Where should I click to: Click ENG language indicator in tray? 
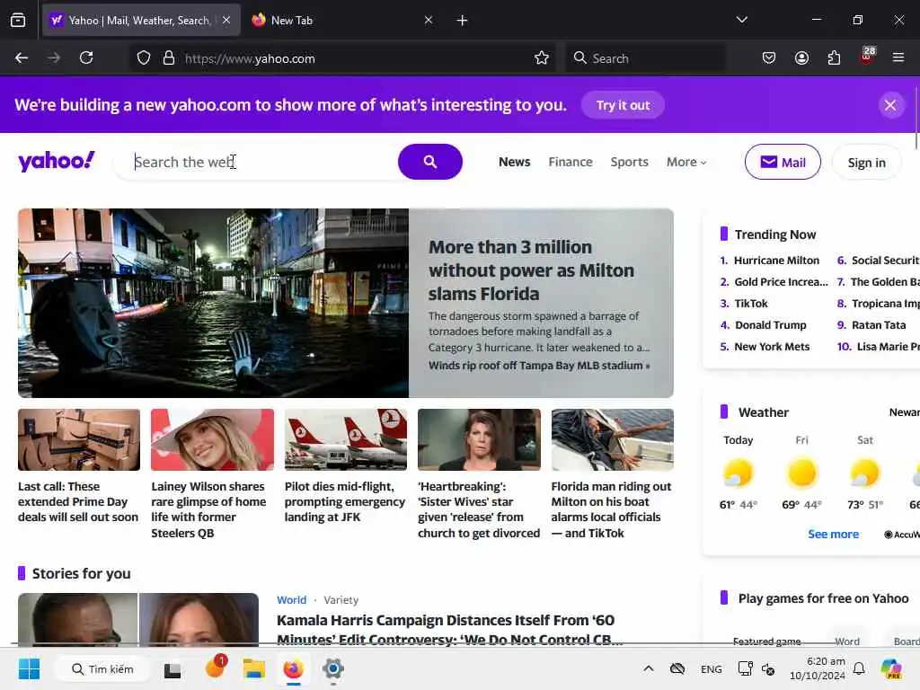[x=712, y=668]
